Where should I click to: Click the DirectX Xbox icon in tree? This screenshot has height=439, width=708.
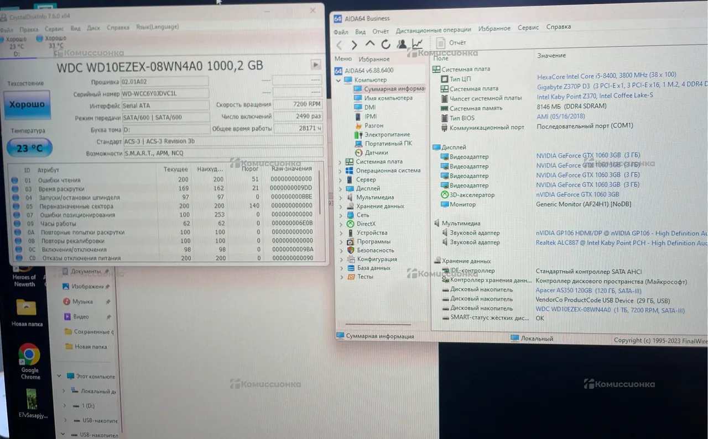tap(350, 224)
